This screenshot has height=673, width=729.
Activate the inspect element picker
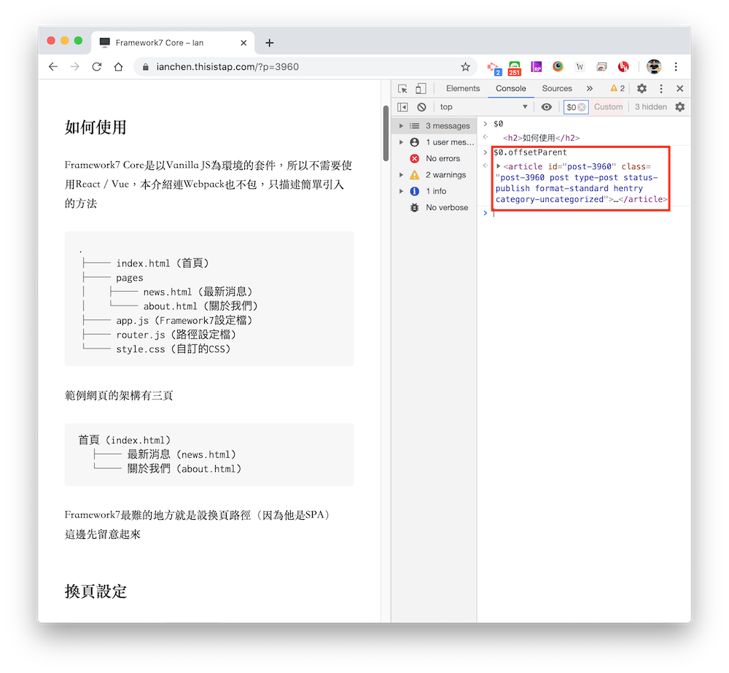(402, 88)
